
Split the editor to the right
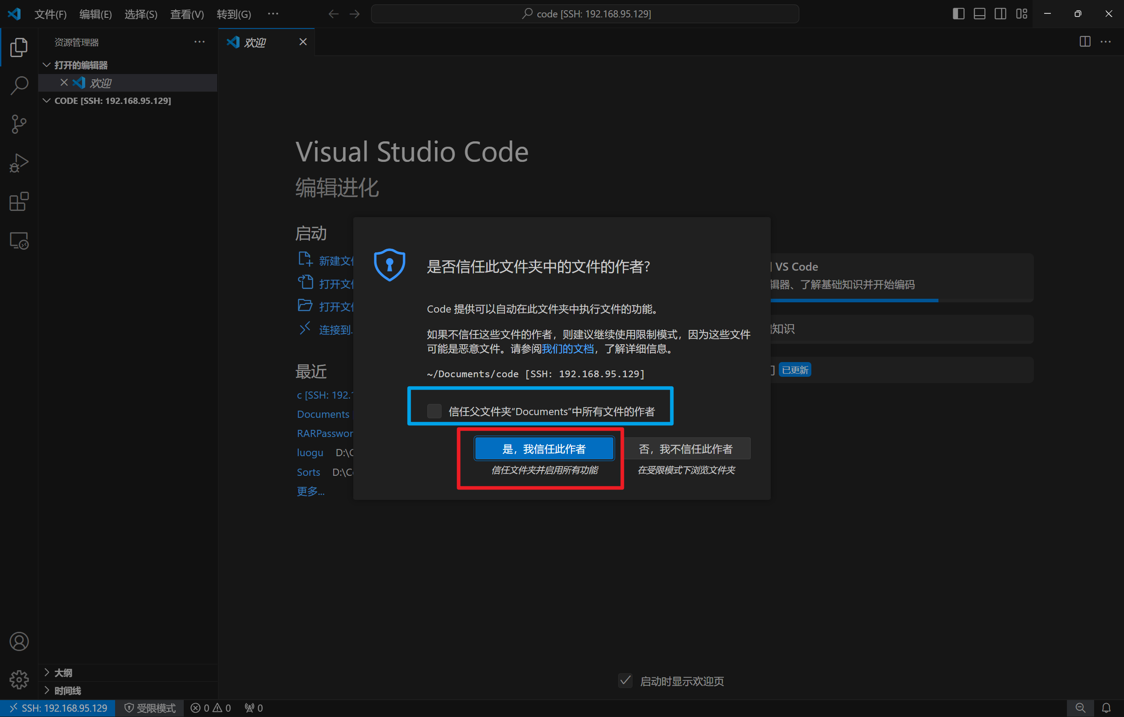click(x=1085, y=41)
